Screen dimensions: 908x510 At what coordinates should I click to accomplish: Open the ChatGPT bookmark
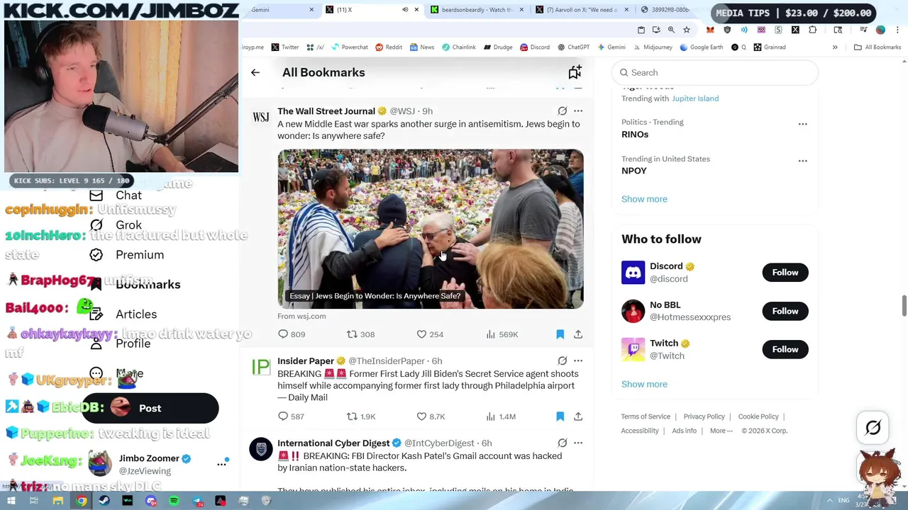coord(573,47)
